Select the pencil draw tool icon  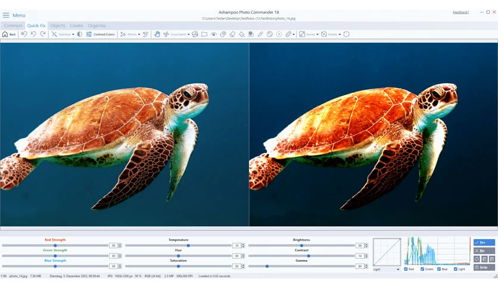(x=260, y=35)
